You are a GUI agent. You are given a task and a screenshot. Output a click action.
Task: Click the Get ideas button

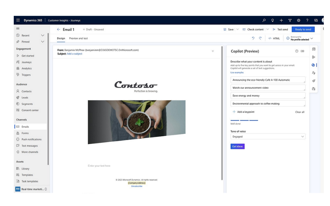pyautogui.click(x=238, y=146)
